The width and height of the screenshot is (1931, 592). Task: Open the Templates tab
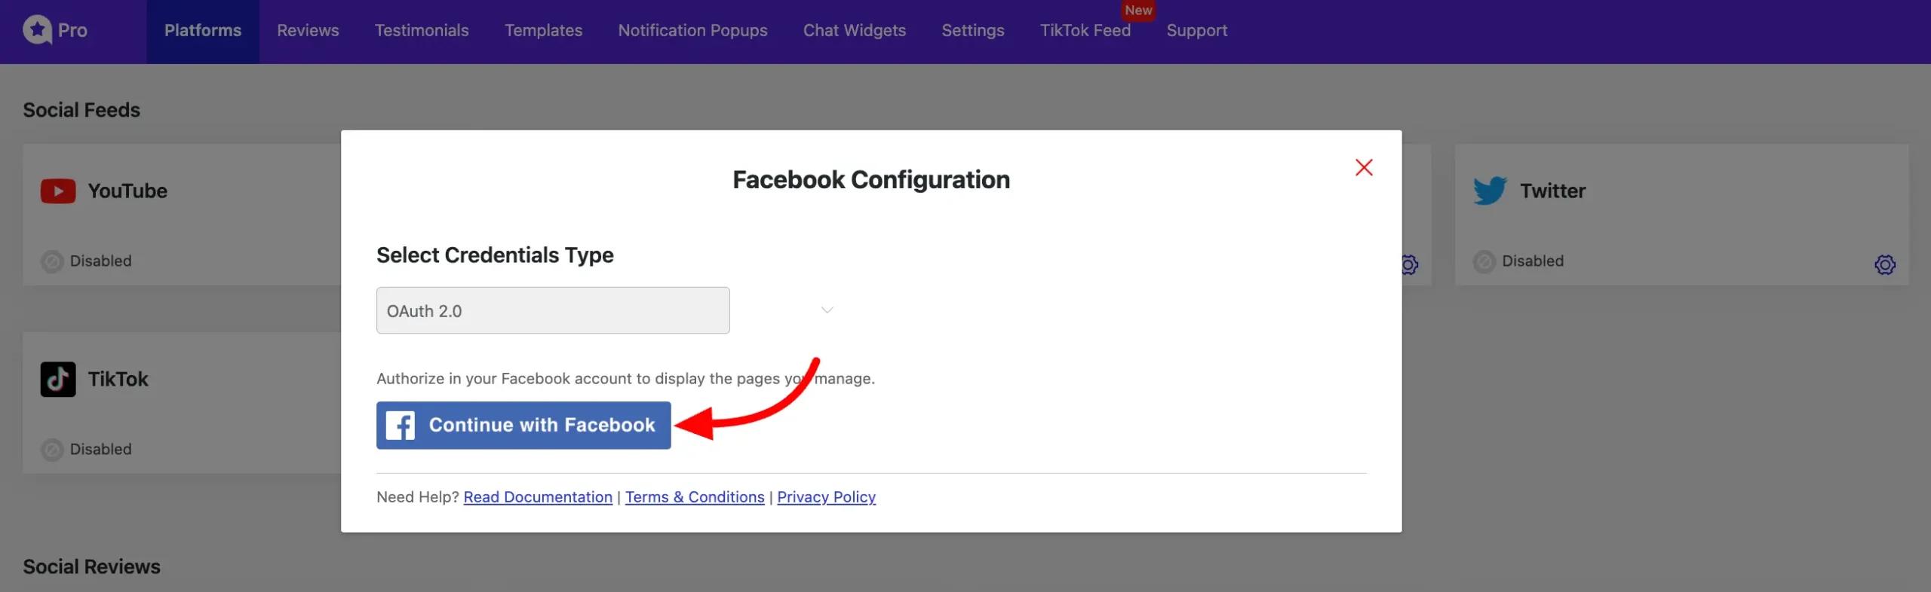[x=543, y=31]
